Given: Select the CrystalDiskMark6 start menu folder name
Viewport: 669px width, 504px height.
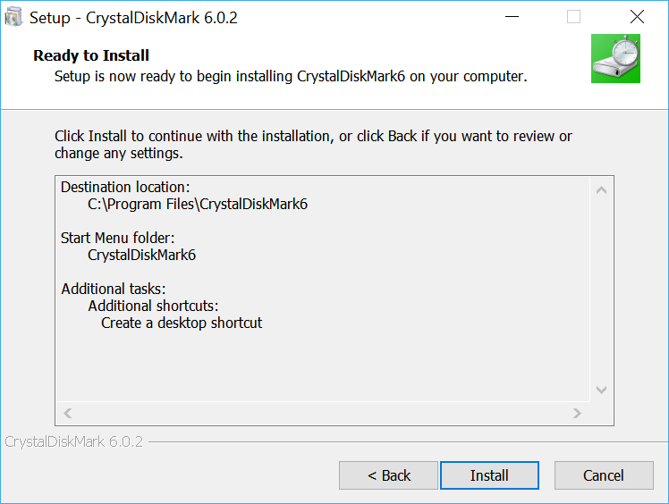Looking at the screenshot, I should 141,255.
